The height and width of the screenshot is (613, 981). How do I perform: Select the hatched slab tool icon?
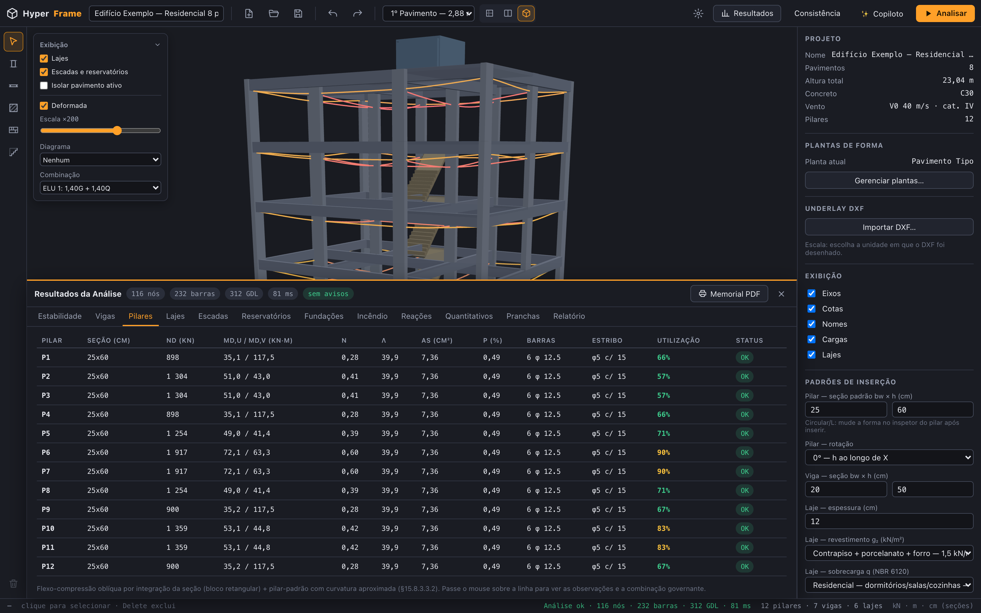pos(13,108)
